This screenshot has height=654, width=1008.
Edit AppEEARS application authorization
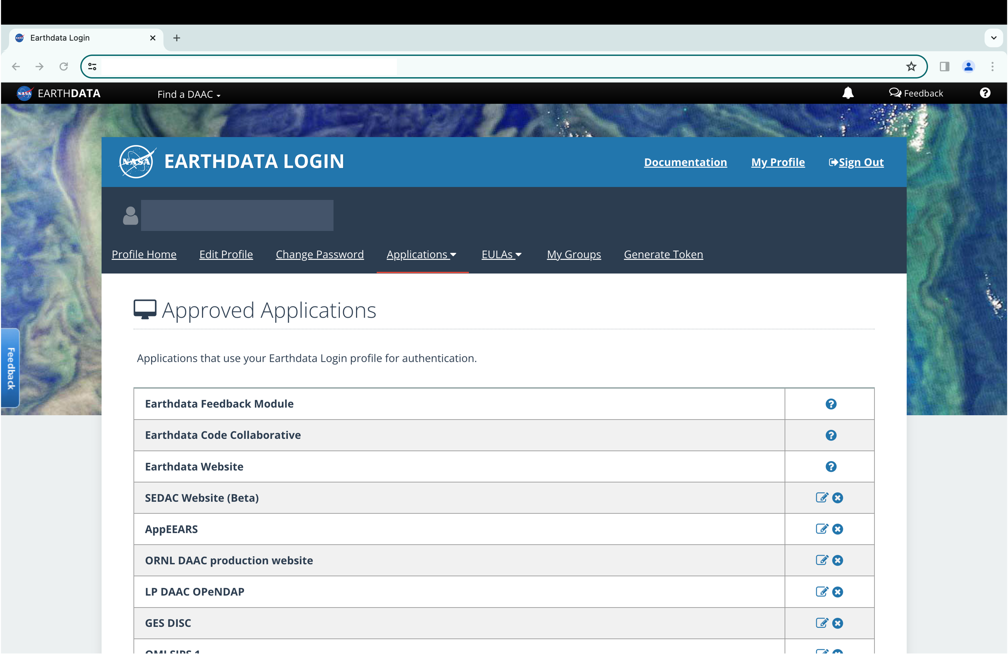pyautogui.click(x=822, y=529)
